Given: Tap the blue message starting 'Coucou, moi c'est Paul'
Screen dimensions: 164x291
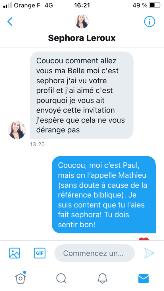Looking at the screenshot, I should 104,194.
